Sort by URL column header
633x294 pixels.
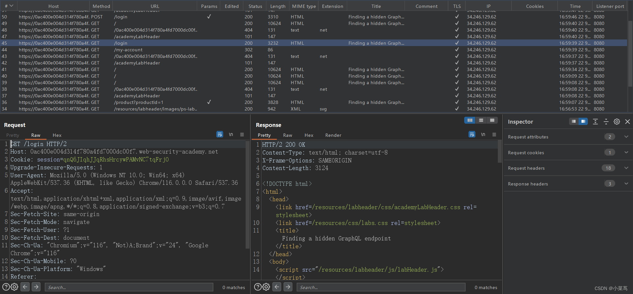(155, 6)
